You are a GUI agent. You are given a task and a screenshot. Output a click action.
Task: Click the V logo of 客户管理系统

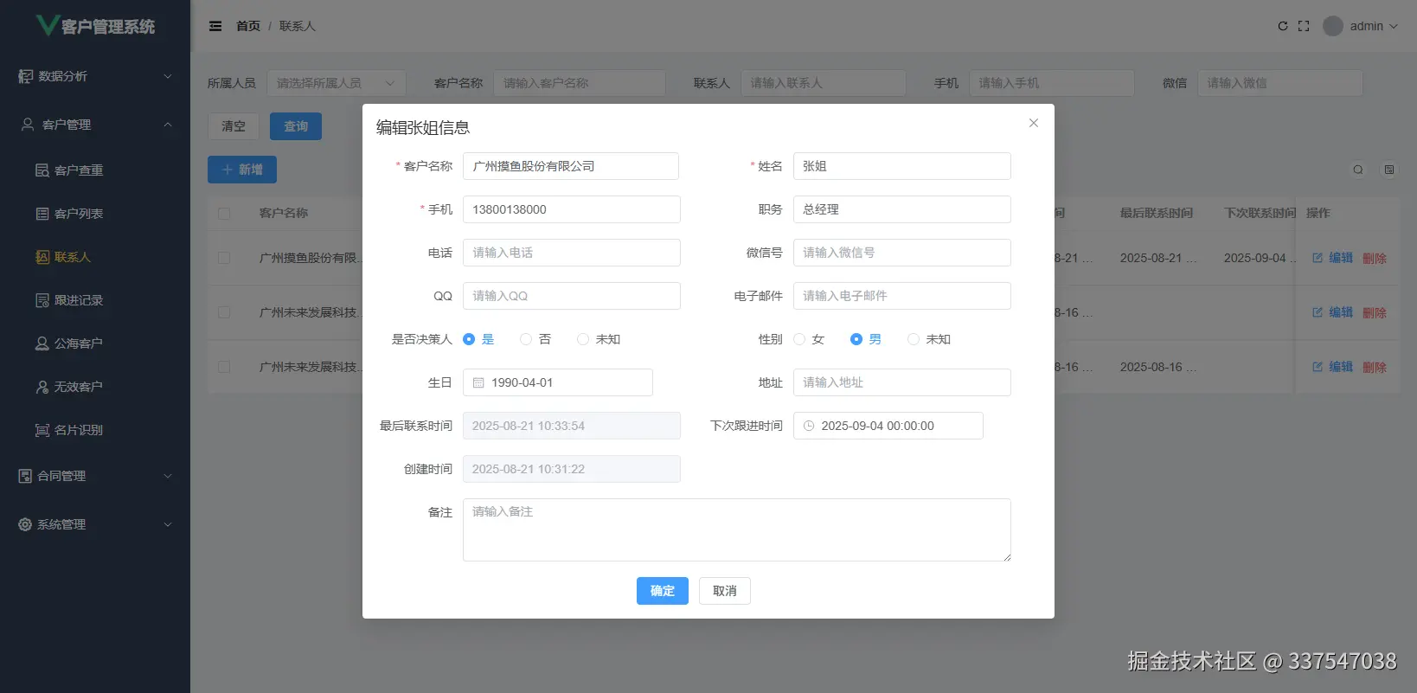click(x=48, y=25)
